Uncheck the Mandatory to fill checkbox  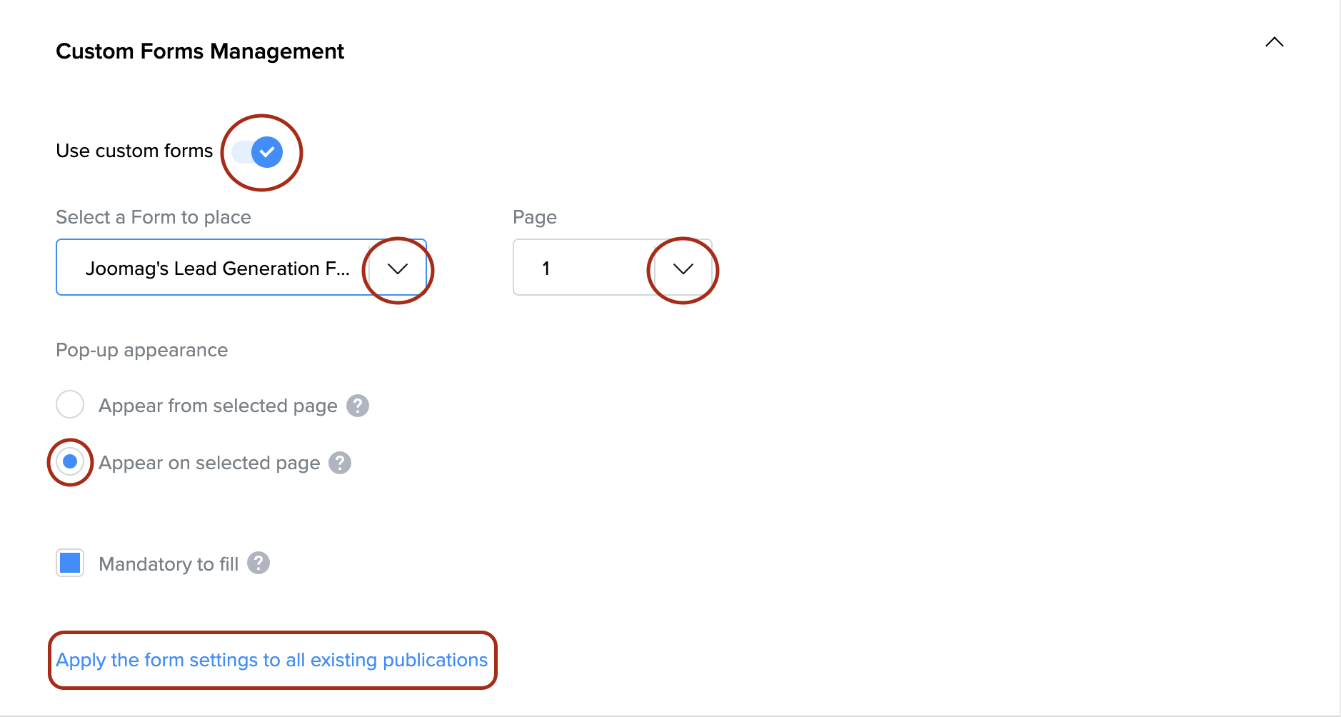pos(70,563)
